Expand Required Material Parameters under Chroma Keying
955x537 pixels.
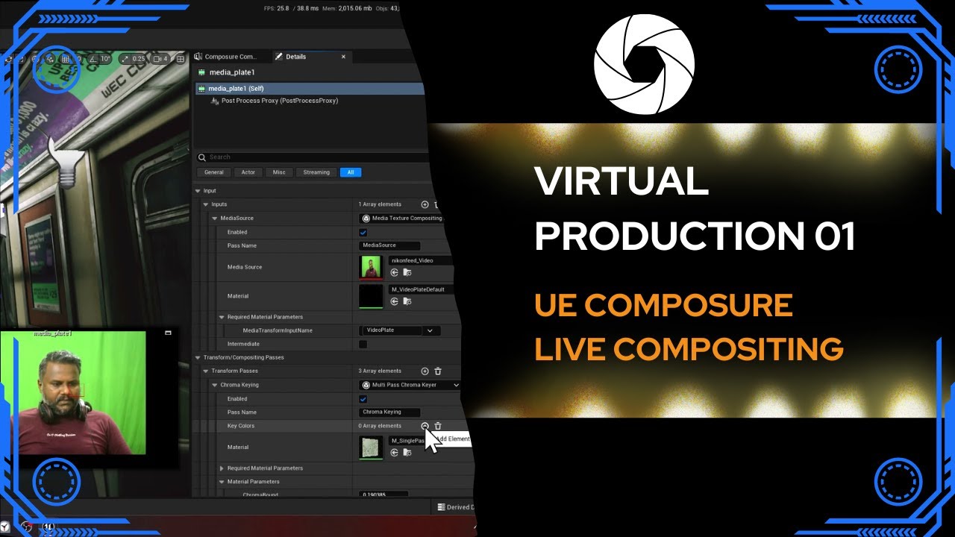[x=222, y=468]
